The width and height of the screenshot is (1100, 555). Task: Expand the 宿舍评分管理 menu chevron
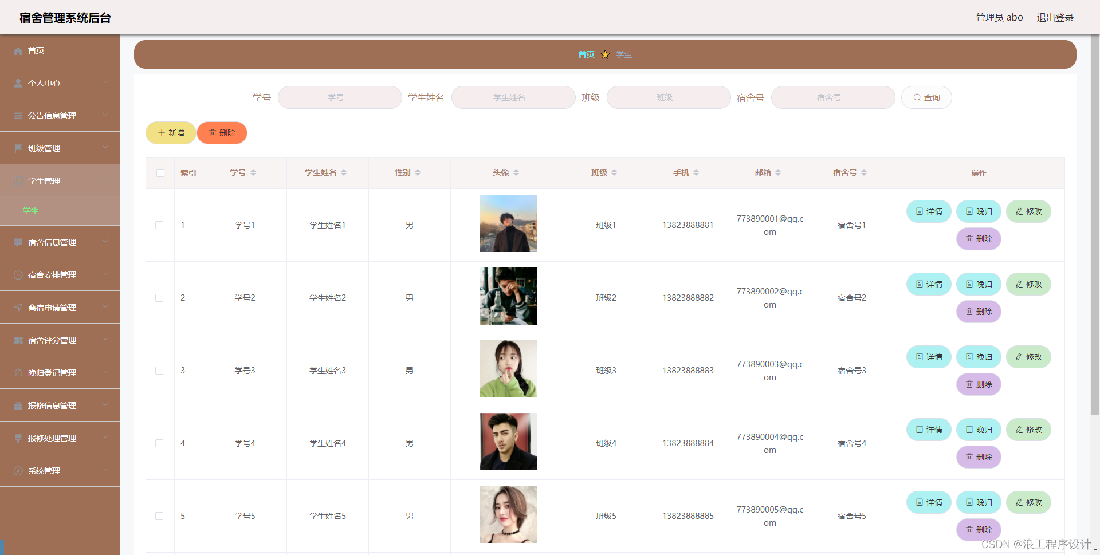(x=105, y=340)
